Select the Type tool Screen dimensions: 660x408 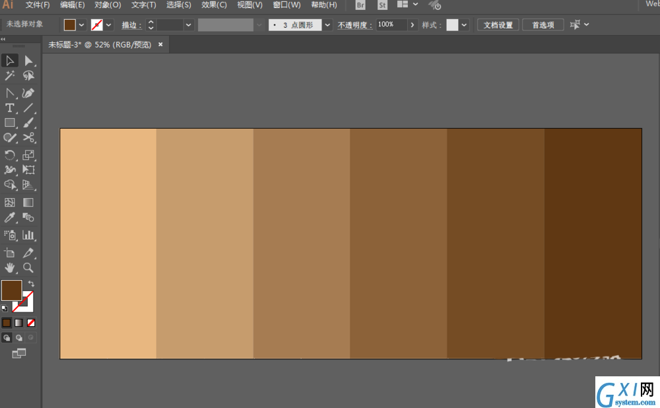point(10,108)
